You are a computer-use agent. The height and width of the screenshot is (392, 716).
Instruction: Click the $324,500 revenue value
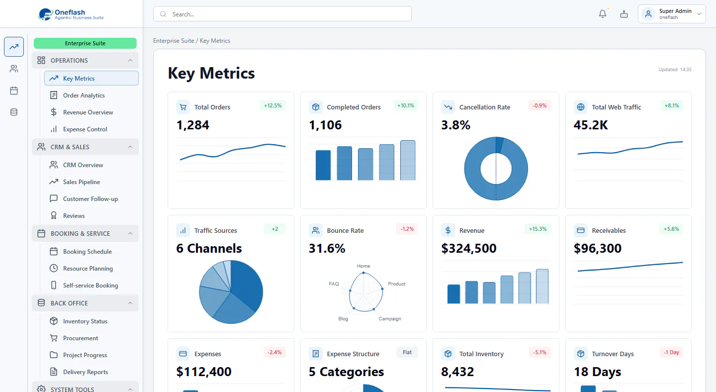[x=469, y=248]
